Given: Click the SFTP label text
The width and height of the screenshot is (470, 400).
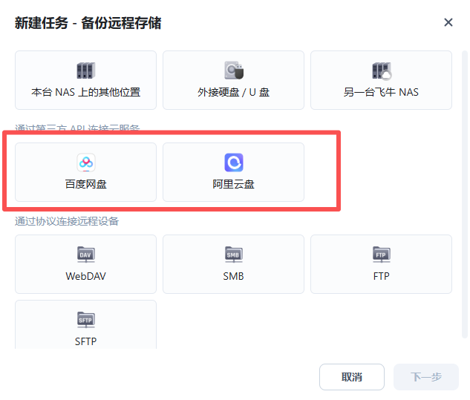Looking at the screenshot, I should 85,341.
